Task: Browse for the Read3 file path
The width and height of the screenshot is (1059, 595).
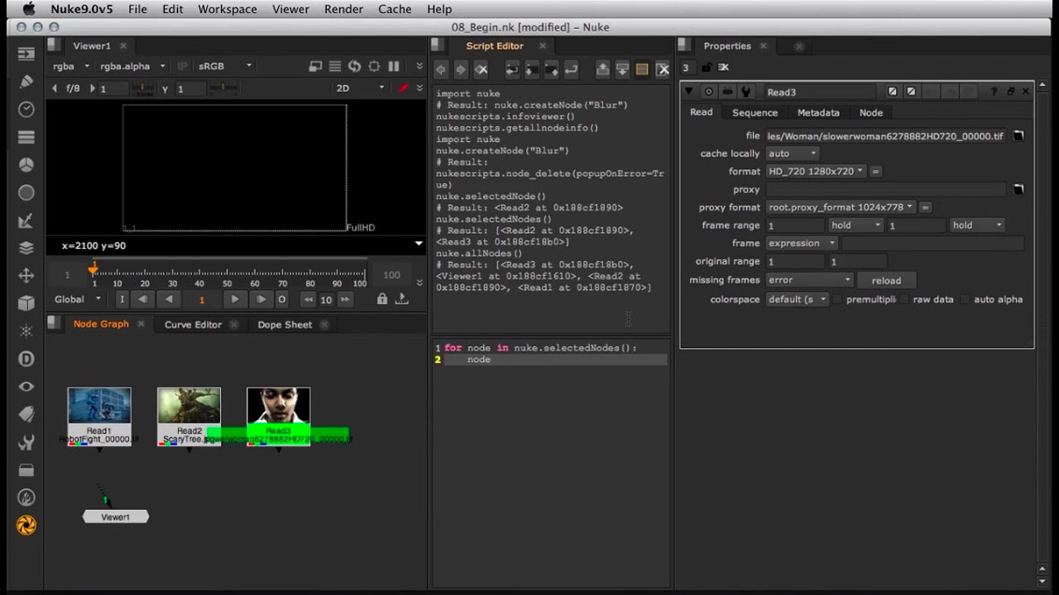Action: (1019, 136)
